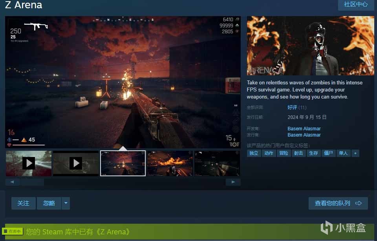Click the main gameplay screenshot

[x=123, y=82]
